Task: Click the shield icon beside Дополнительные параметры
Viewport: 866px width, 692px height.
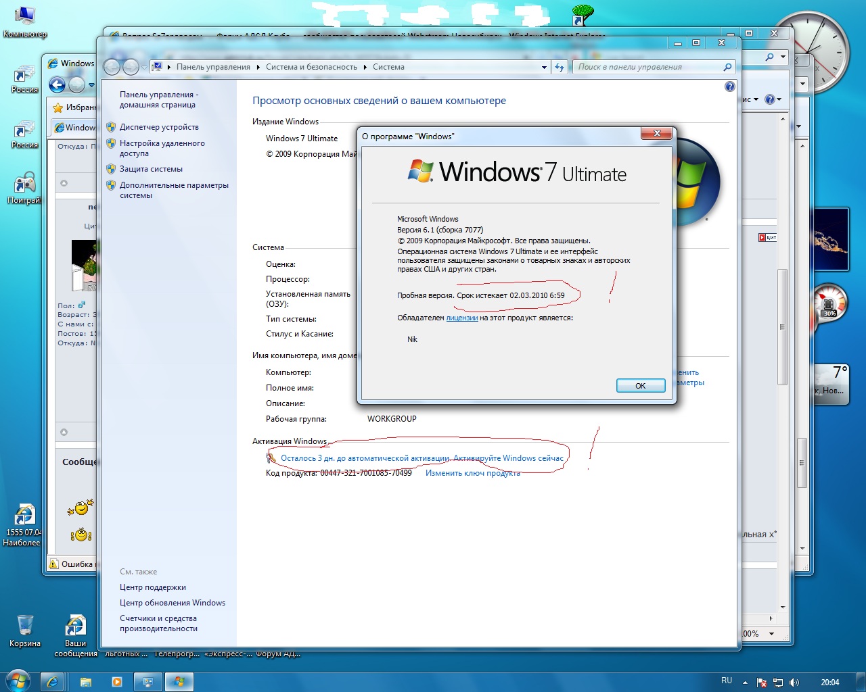Action: click(111, 185)
